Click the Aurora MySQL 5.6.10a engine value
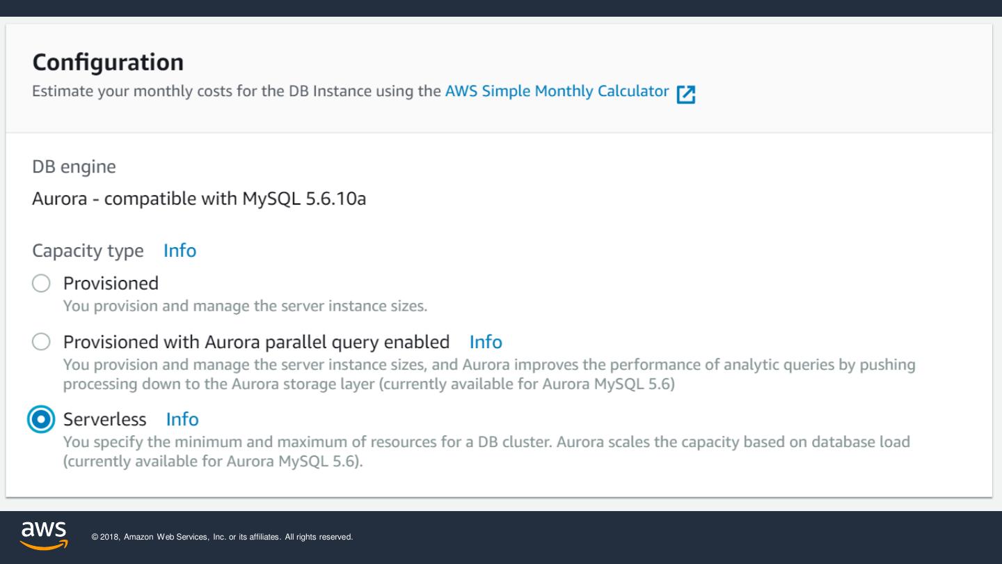1002x564 pixels. [199, 199]
